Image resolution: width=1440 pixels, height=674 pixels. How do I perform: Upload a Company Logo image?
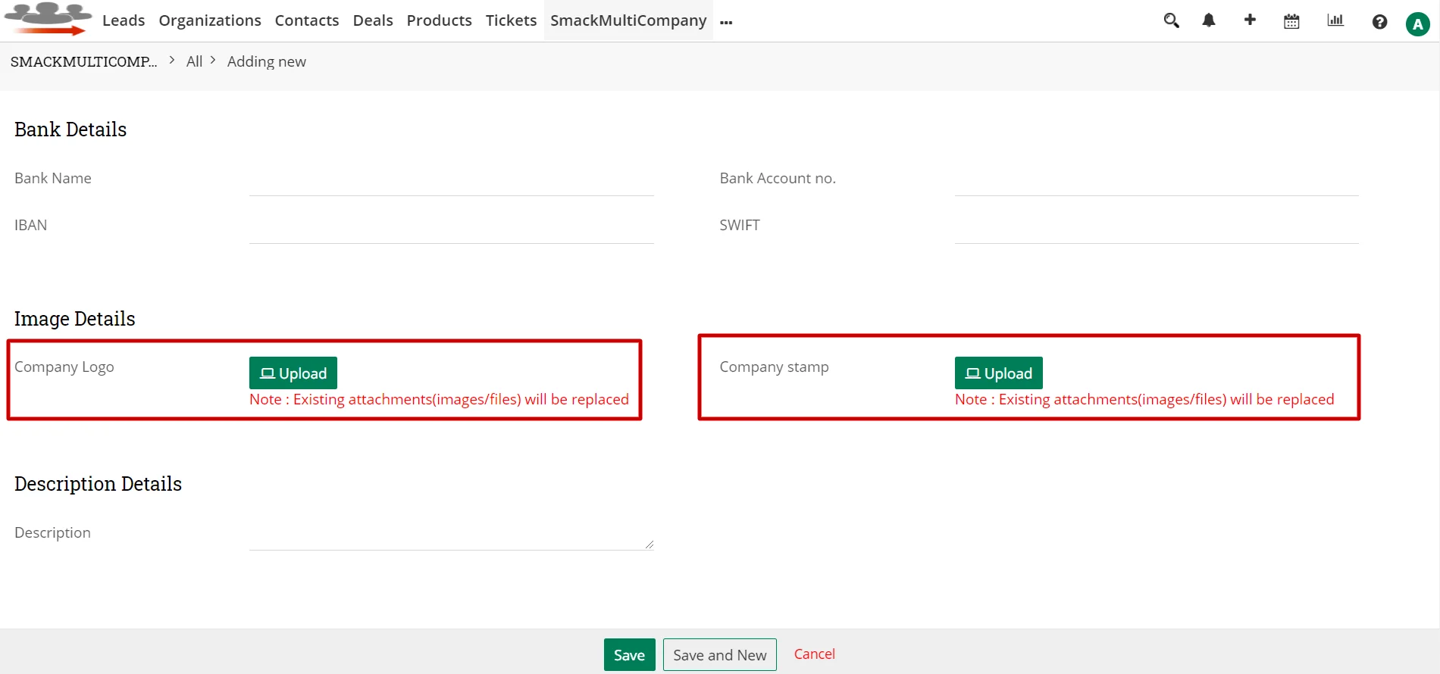(293, 373)
